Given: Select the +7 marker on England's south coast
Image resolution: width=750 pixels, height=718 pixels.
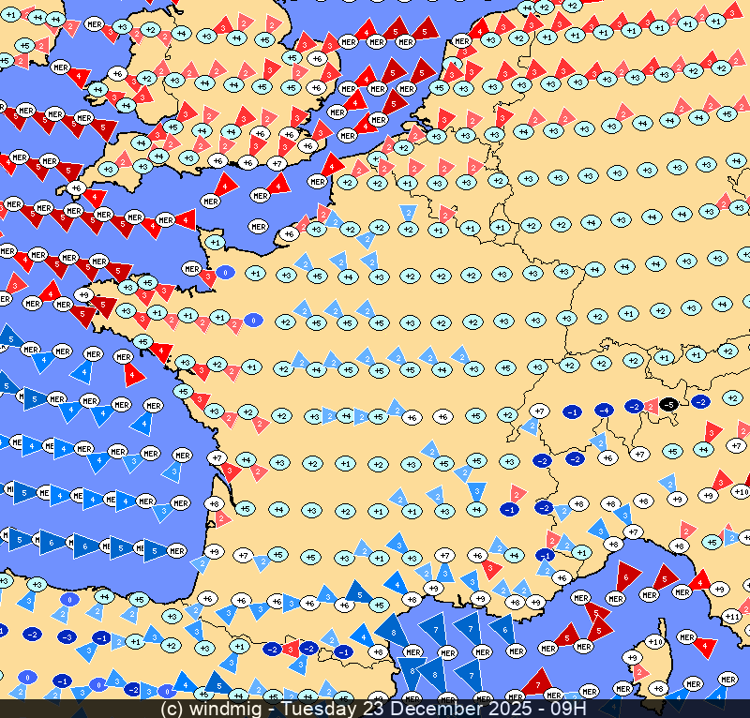Looking at the screenshot, I should click(x=276, y=163).
